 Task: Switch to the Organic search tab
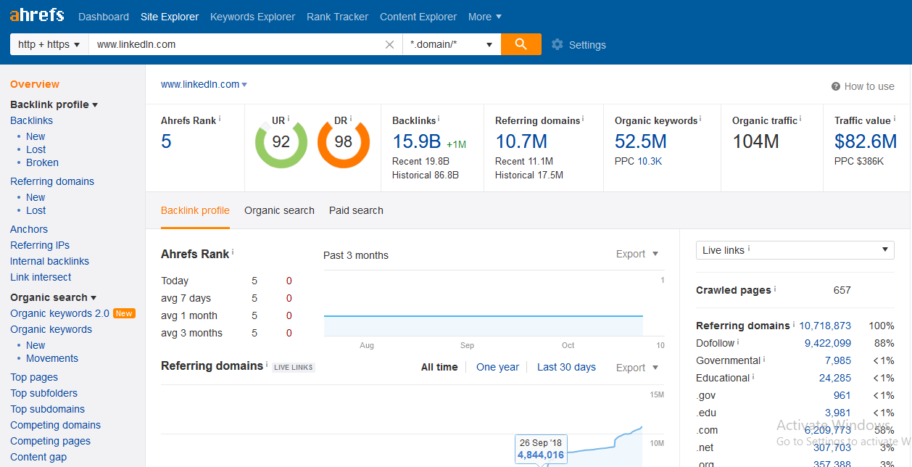[x=279, y=210]
